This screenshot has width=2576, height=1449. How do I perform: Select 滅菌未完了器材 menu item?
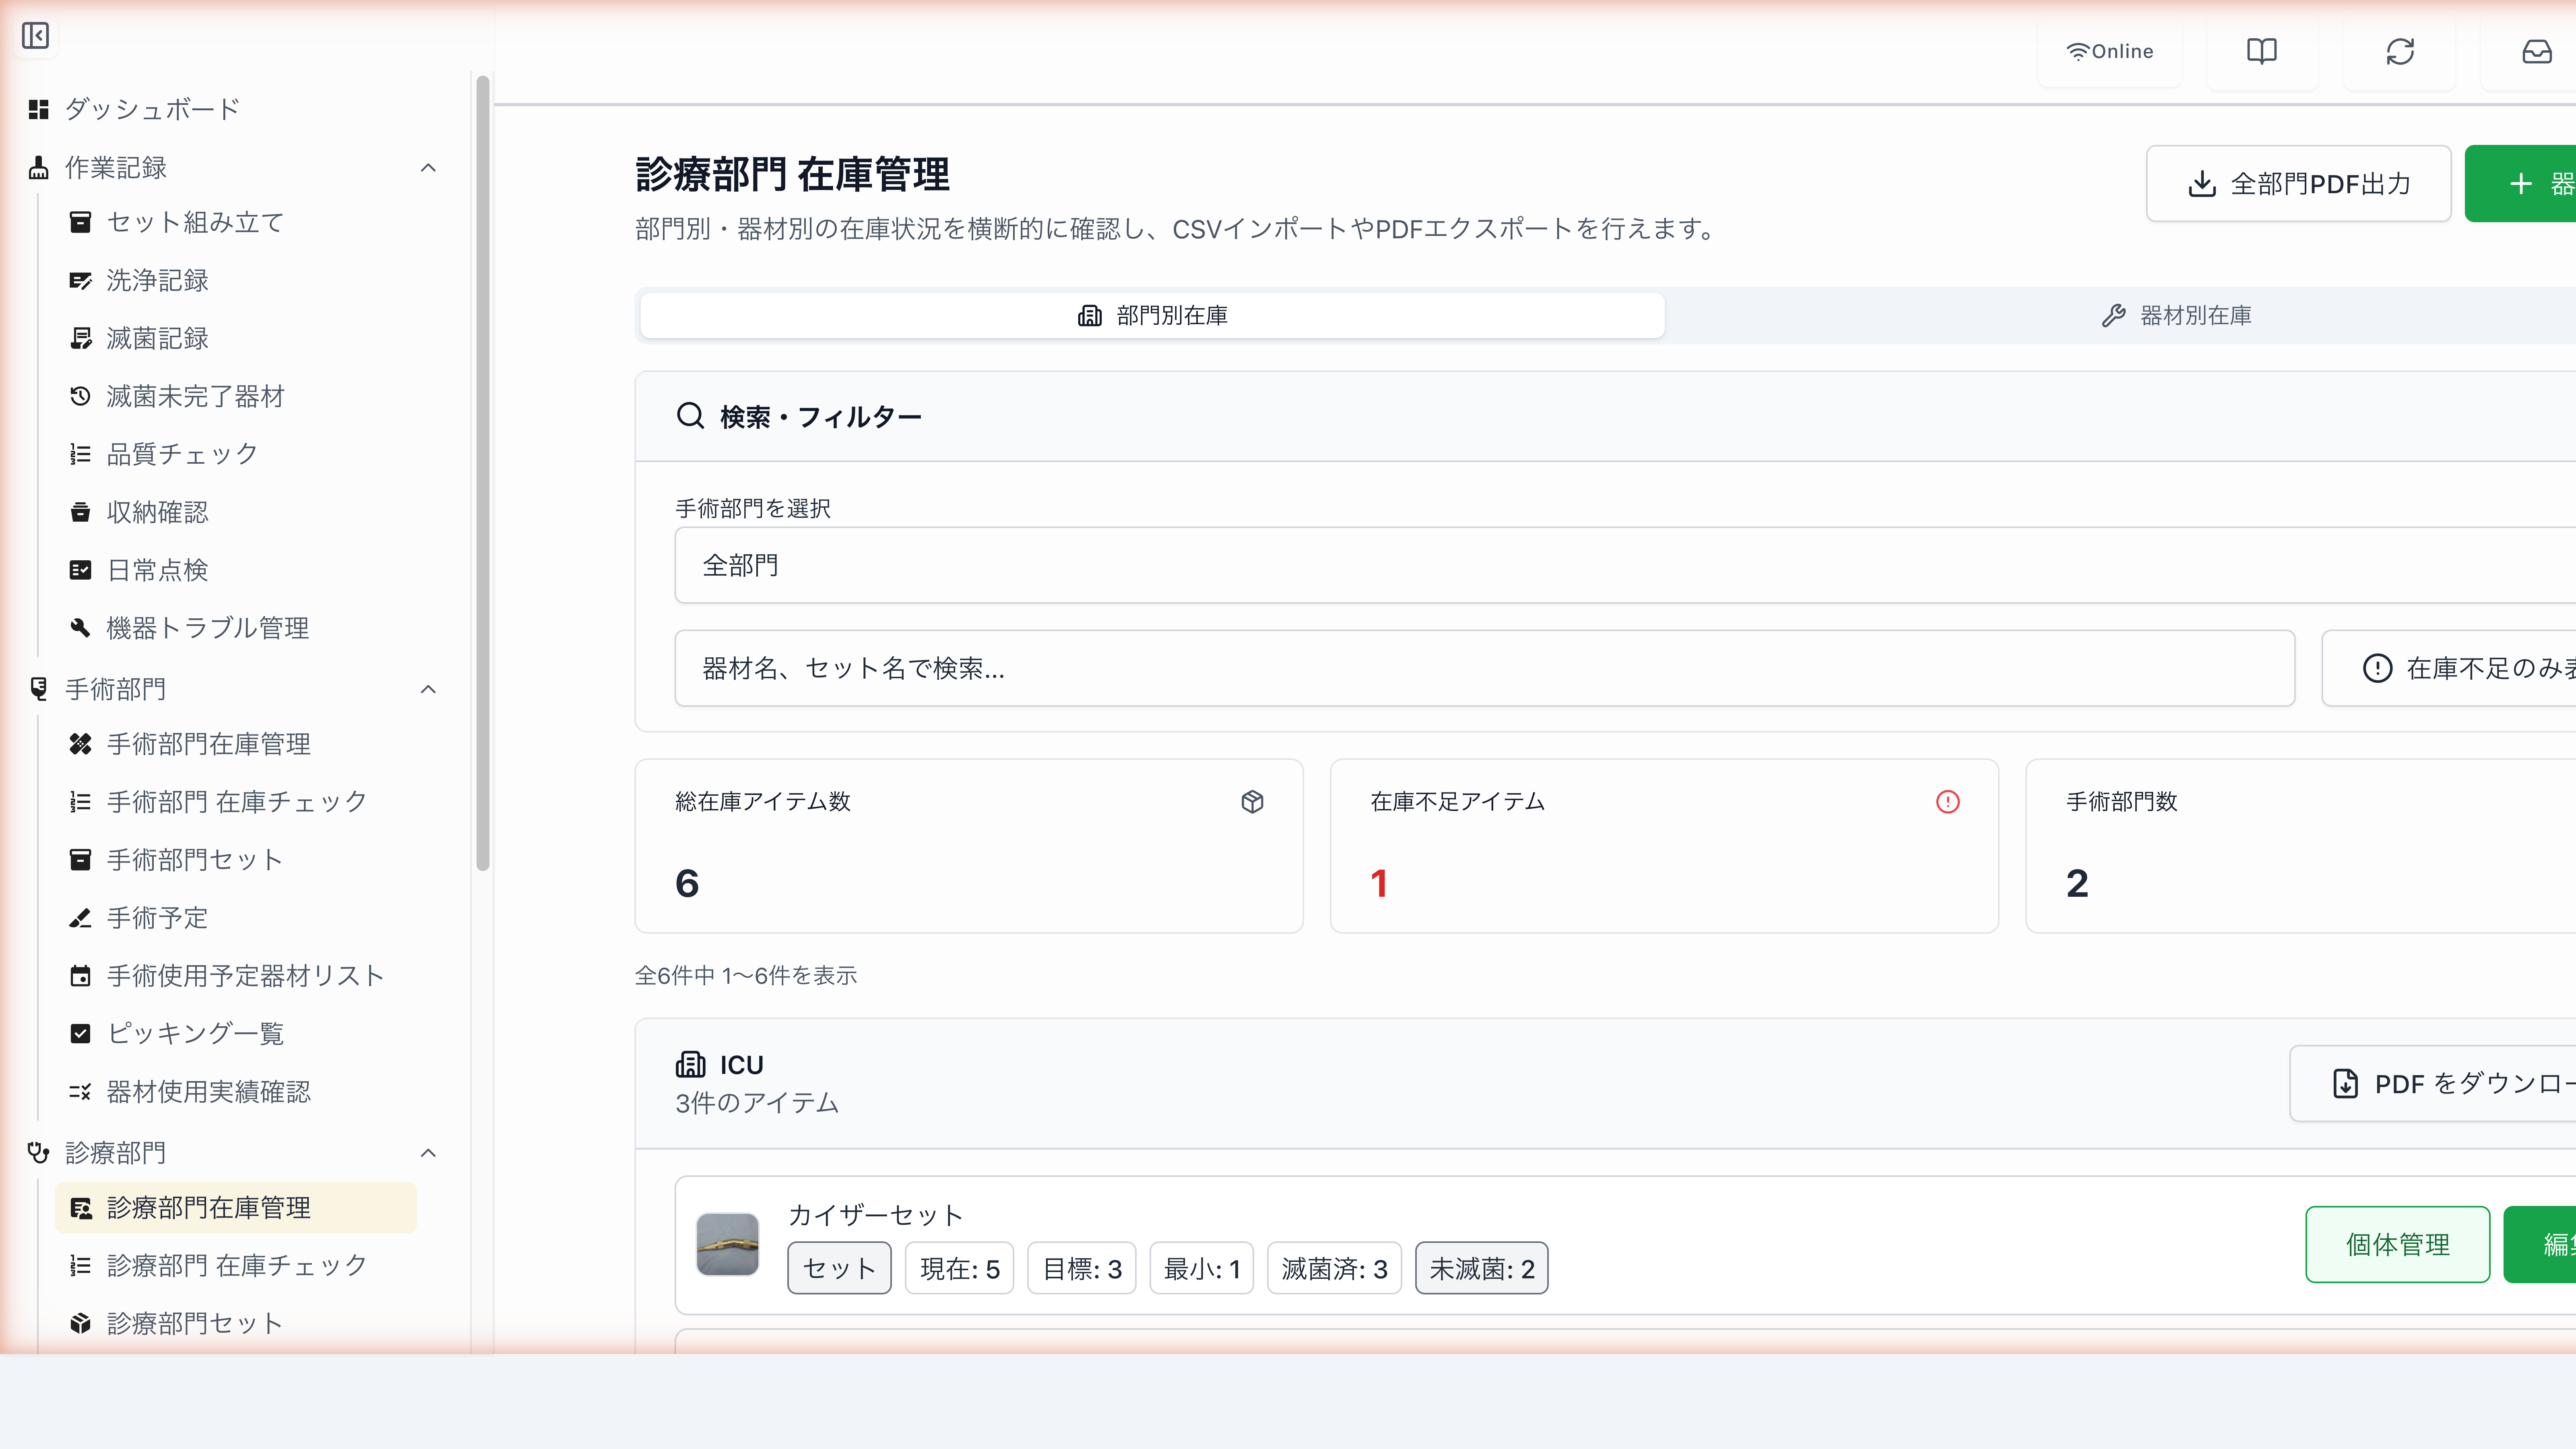pos(196,396)
